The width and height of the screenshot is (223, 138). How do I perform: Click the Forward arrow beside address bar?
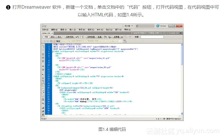click(48, 41)
